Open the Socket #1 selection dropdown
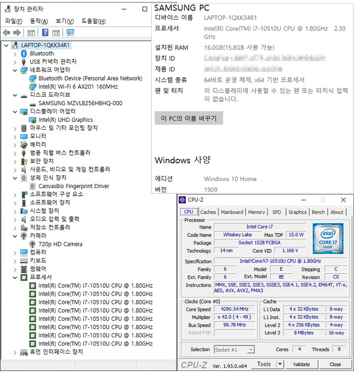This screenshot has height=373, width=354. pos(234,350)
